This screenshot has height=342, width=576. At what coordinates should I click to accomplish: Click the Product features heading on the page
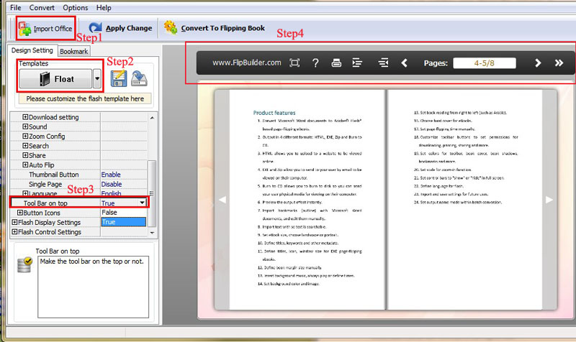tap(274, 113)
